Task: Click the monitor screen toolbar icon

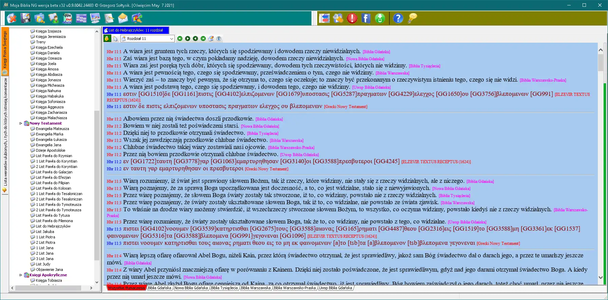Action: tap(95, 18)
